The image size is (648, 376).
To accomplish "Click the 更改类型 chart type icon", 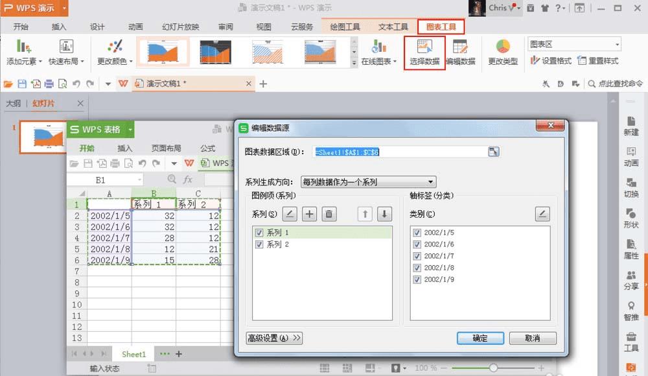I will coord(503,53).
